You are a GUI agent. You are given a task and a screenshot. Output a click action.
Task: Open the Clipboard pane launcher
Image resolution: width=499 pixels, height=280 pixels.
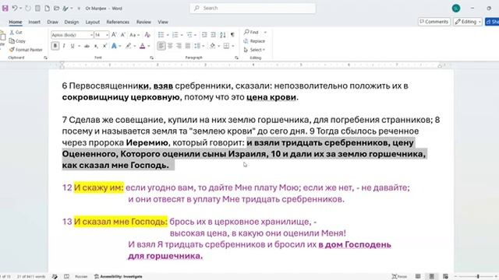point(45,58)
